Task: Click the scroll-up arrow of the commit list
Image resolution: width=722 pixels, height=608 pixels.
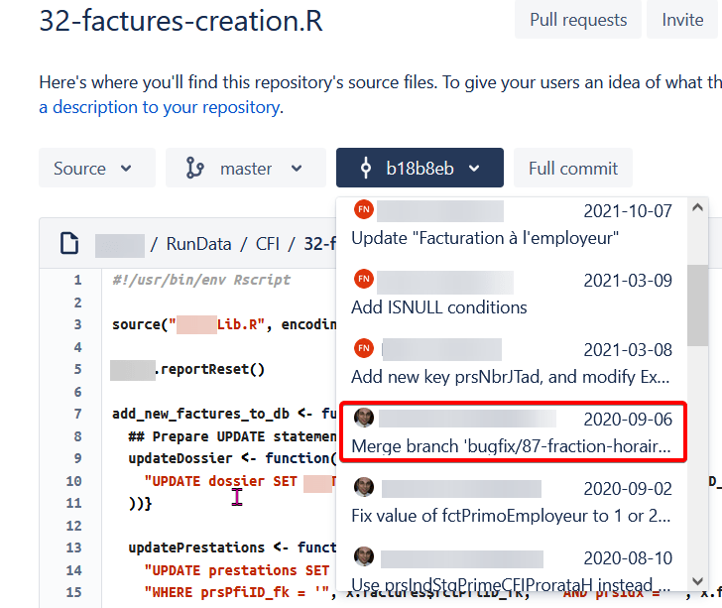Action: 697,207
